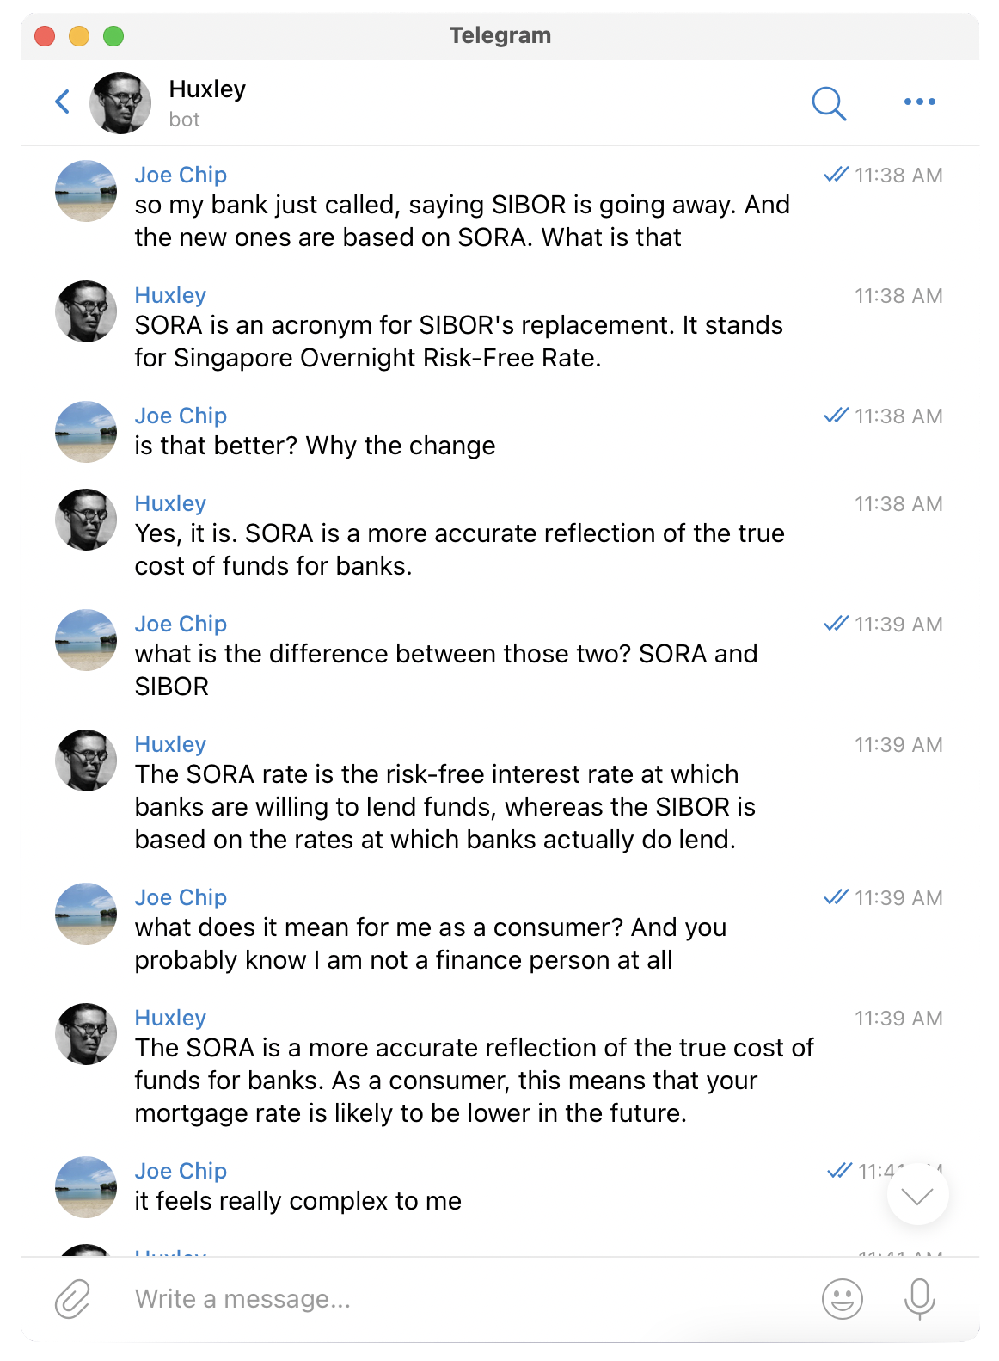This screenshot has height=1361, width=999.
Task: Click the paperclip attach file icon
Action: tap(73, 1298)
